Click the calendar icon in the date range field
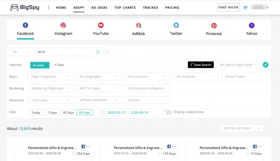The image size is (280, 161). [x=103, y=112]
